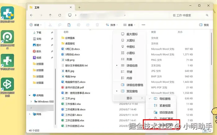Click the trash Delete icon
This screenshot has height=135, width=217.
97,25
